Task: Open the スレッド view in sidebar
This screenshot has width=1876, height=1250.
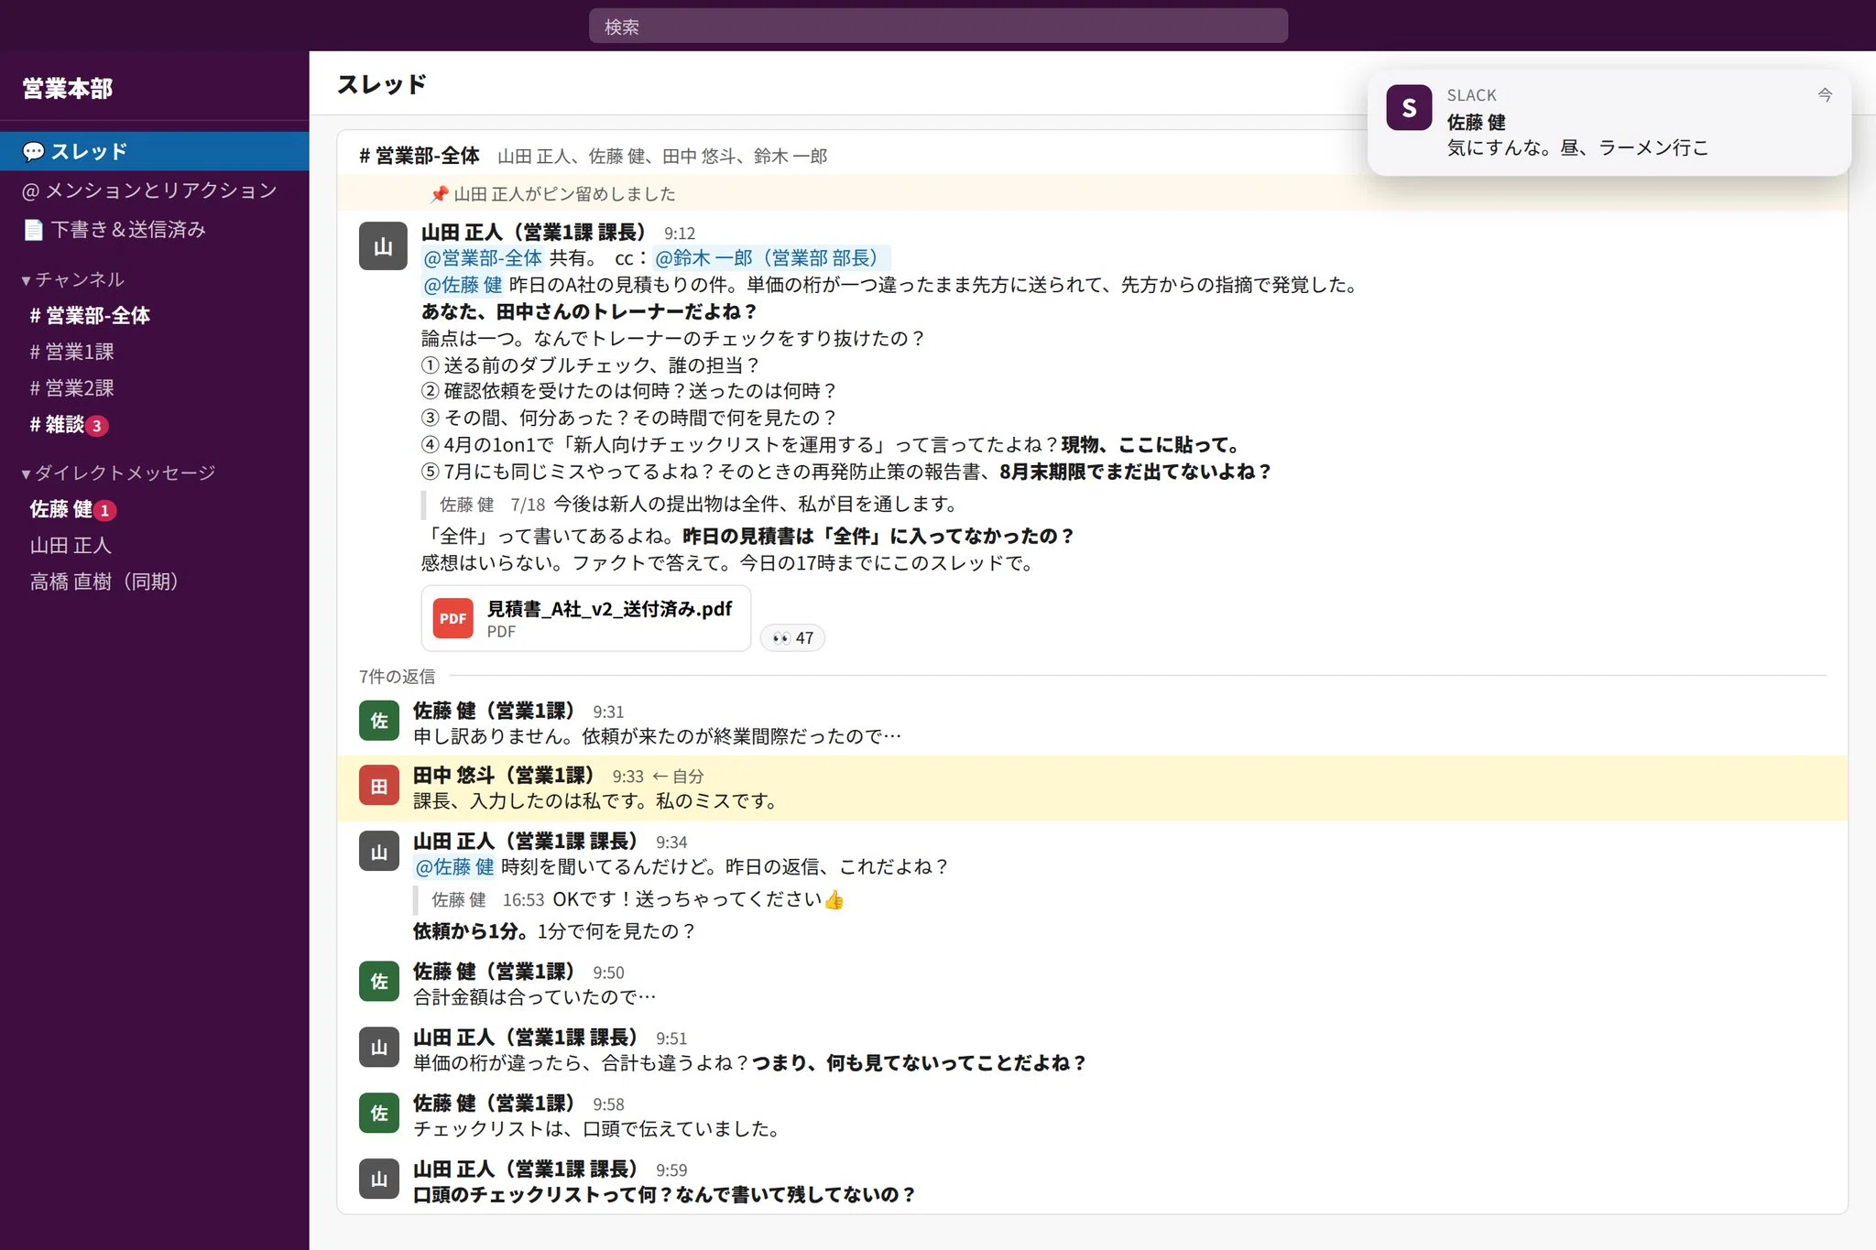Action: coord(154,151)
